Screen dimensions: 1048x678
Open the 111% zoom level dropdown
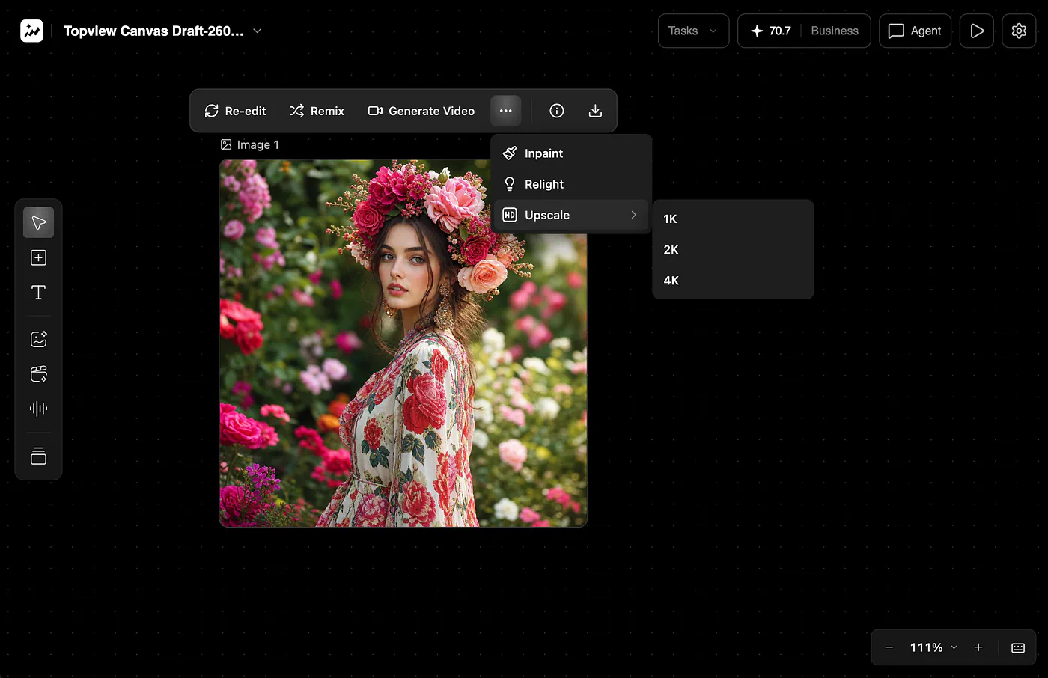[933, 647]
